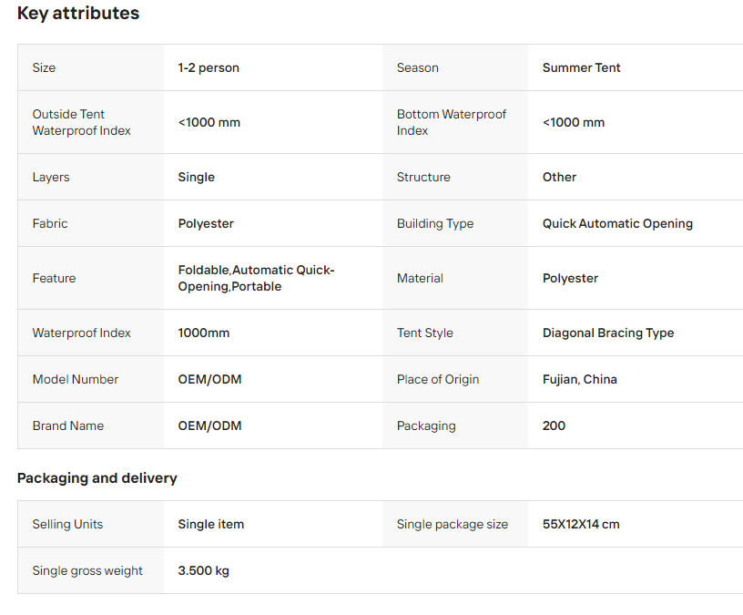Click the "Summer Tent" season value
Screen dimensions: 743x615
(581, 67)
